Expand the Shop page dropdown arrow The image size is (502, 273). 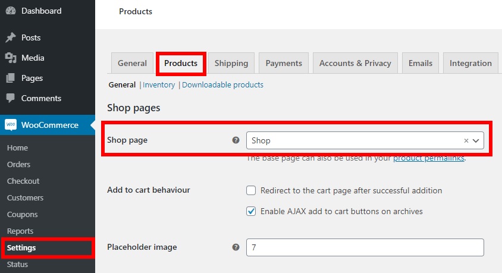pos(476,141)
